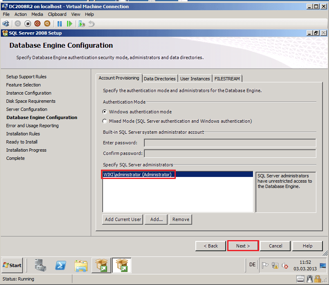Click the setup Help button
The image size is (329, 285).
(x=307, y=246)
